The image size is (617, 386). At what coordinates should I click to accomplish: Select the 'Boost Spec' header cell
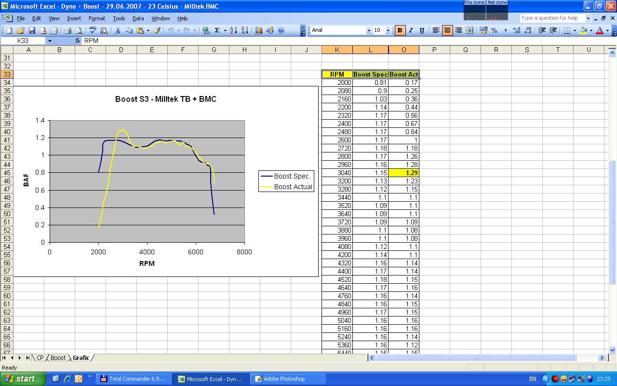click(x=370, y=74)
